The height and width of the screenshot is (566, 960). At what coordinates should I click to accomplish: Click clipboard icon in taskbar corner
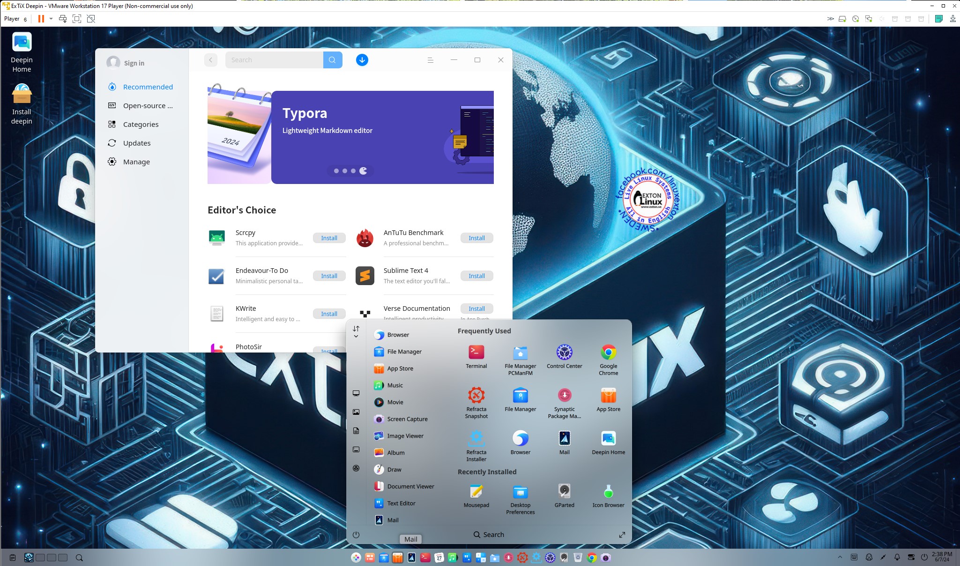coord(13,558)
